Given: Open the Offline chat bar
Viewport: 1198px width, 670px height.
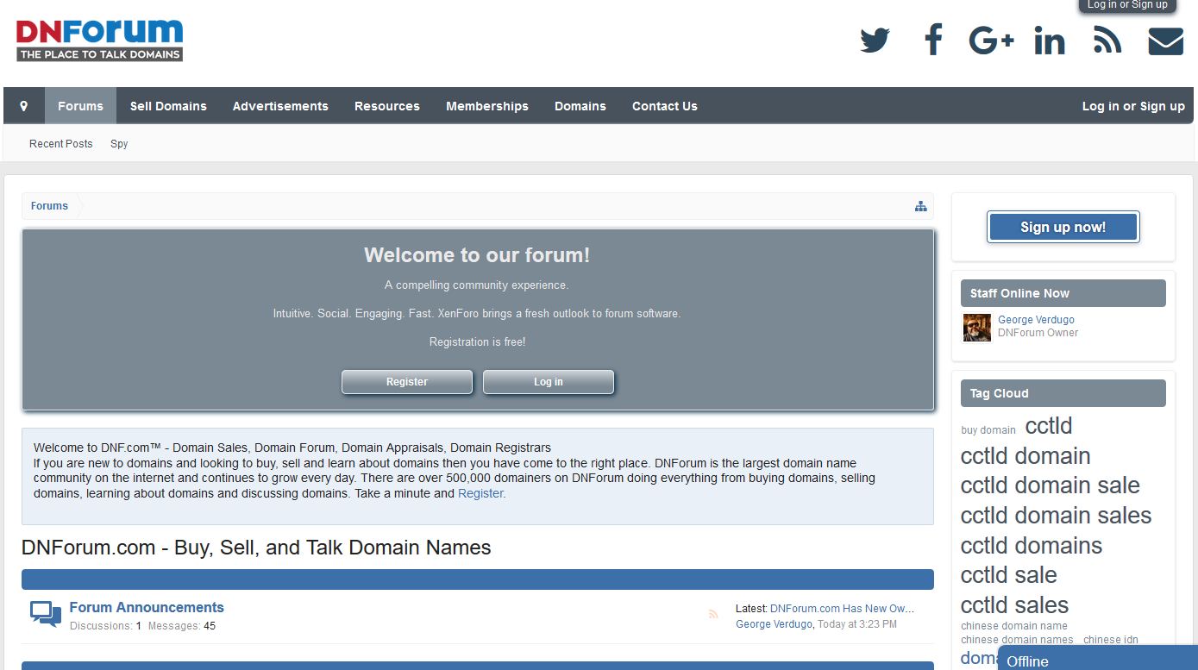Looking at the screenshot, I should tap(1098, 660).
